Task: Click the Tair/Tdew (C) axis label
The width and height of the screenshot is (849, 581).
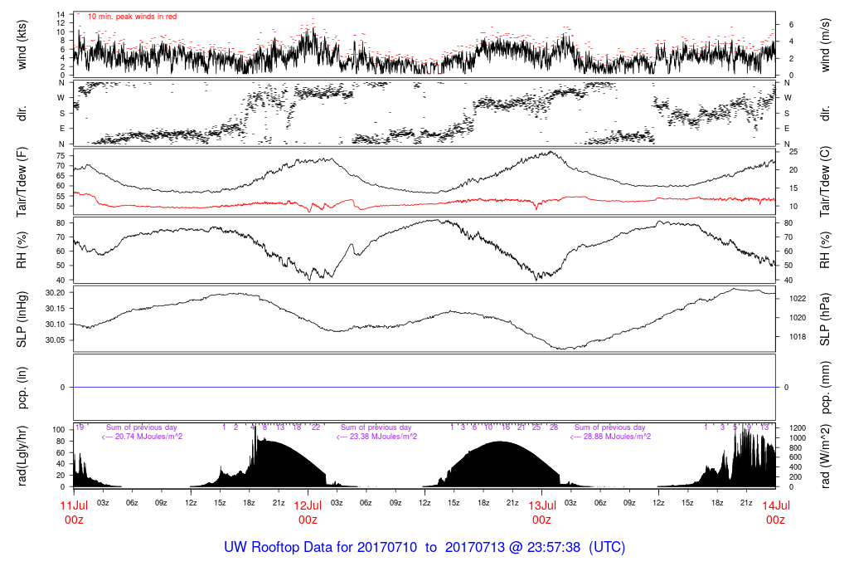Action: 825,181
